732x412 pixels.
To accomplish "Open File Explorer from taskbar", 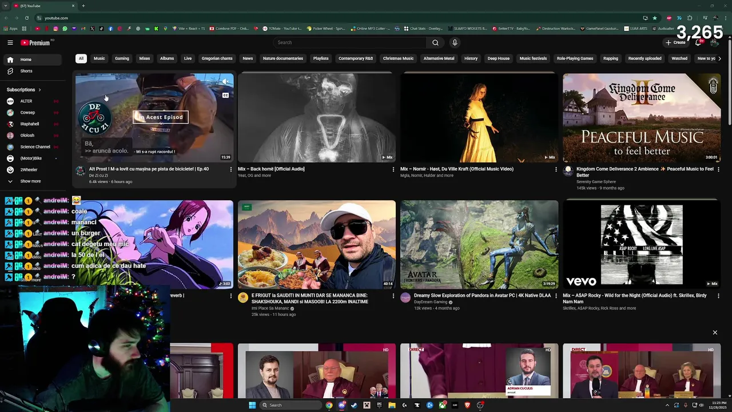I will coord(392,405).
